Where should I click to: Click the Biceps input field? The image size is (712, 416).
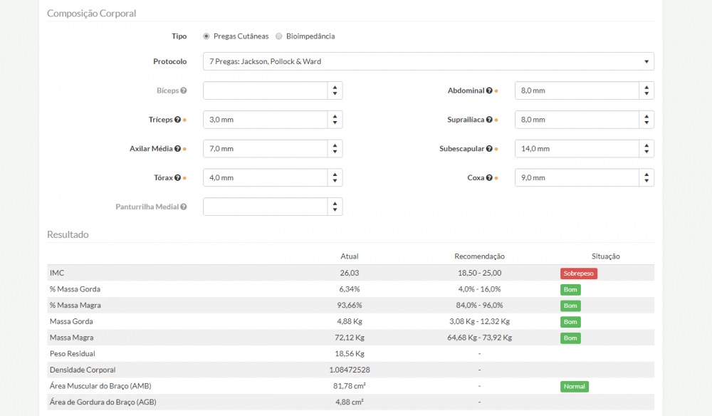(265, 90)
